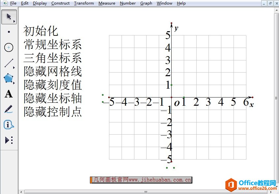
Task: Select the Straightedge line tool
Action: coord(9,63)
